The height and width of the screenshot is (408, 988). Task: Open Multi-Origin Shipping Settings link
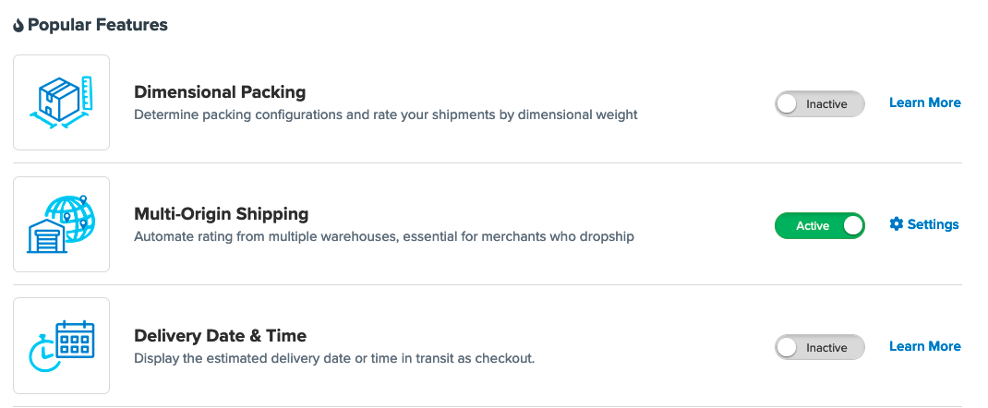933,224
